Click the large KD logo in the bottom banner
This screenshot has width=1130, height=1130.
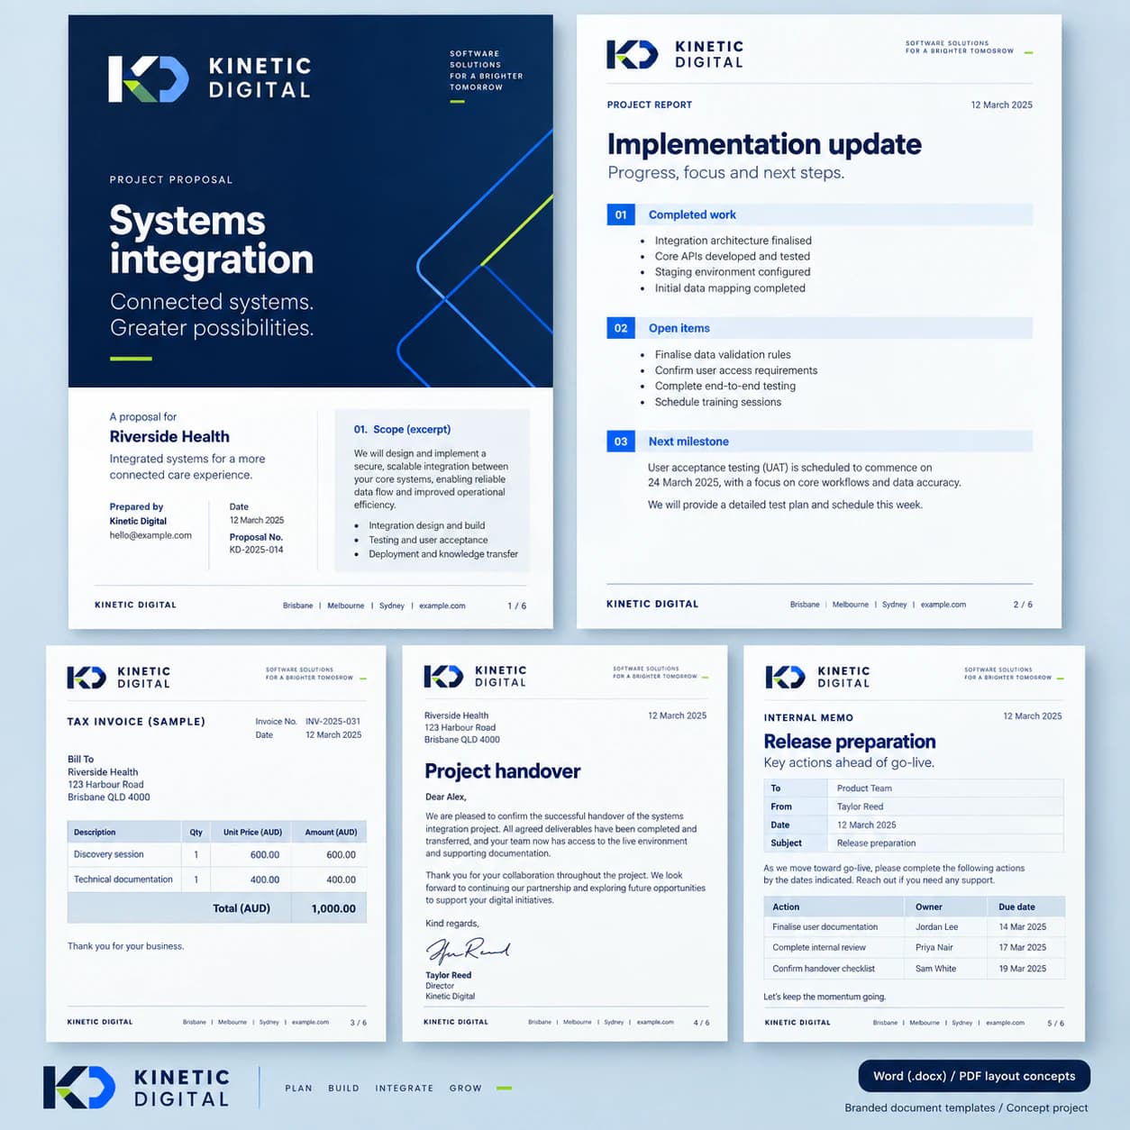[79, 1088]
